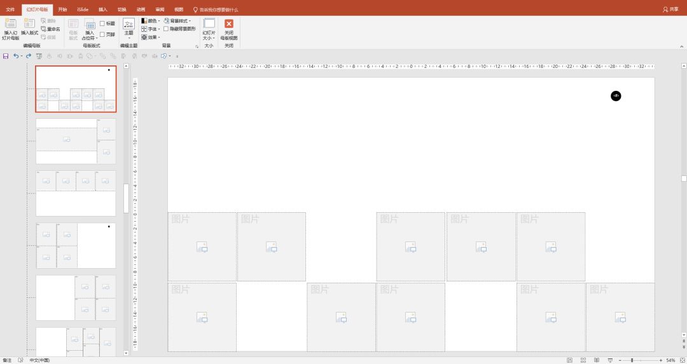
Task: Click the Rename (重命名) master button
Action: (50, 29)
